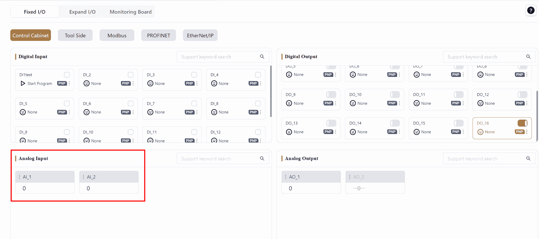Click the PNP badge on DI_4
This screenshot has width=539, height=239.
(253, 83)
